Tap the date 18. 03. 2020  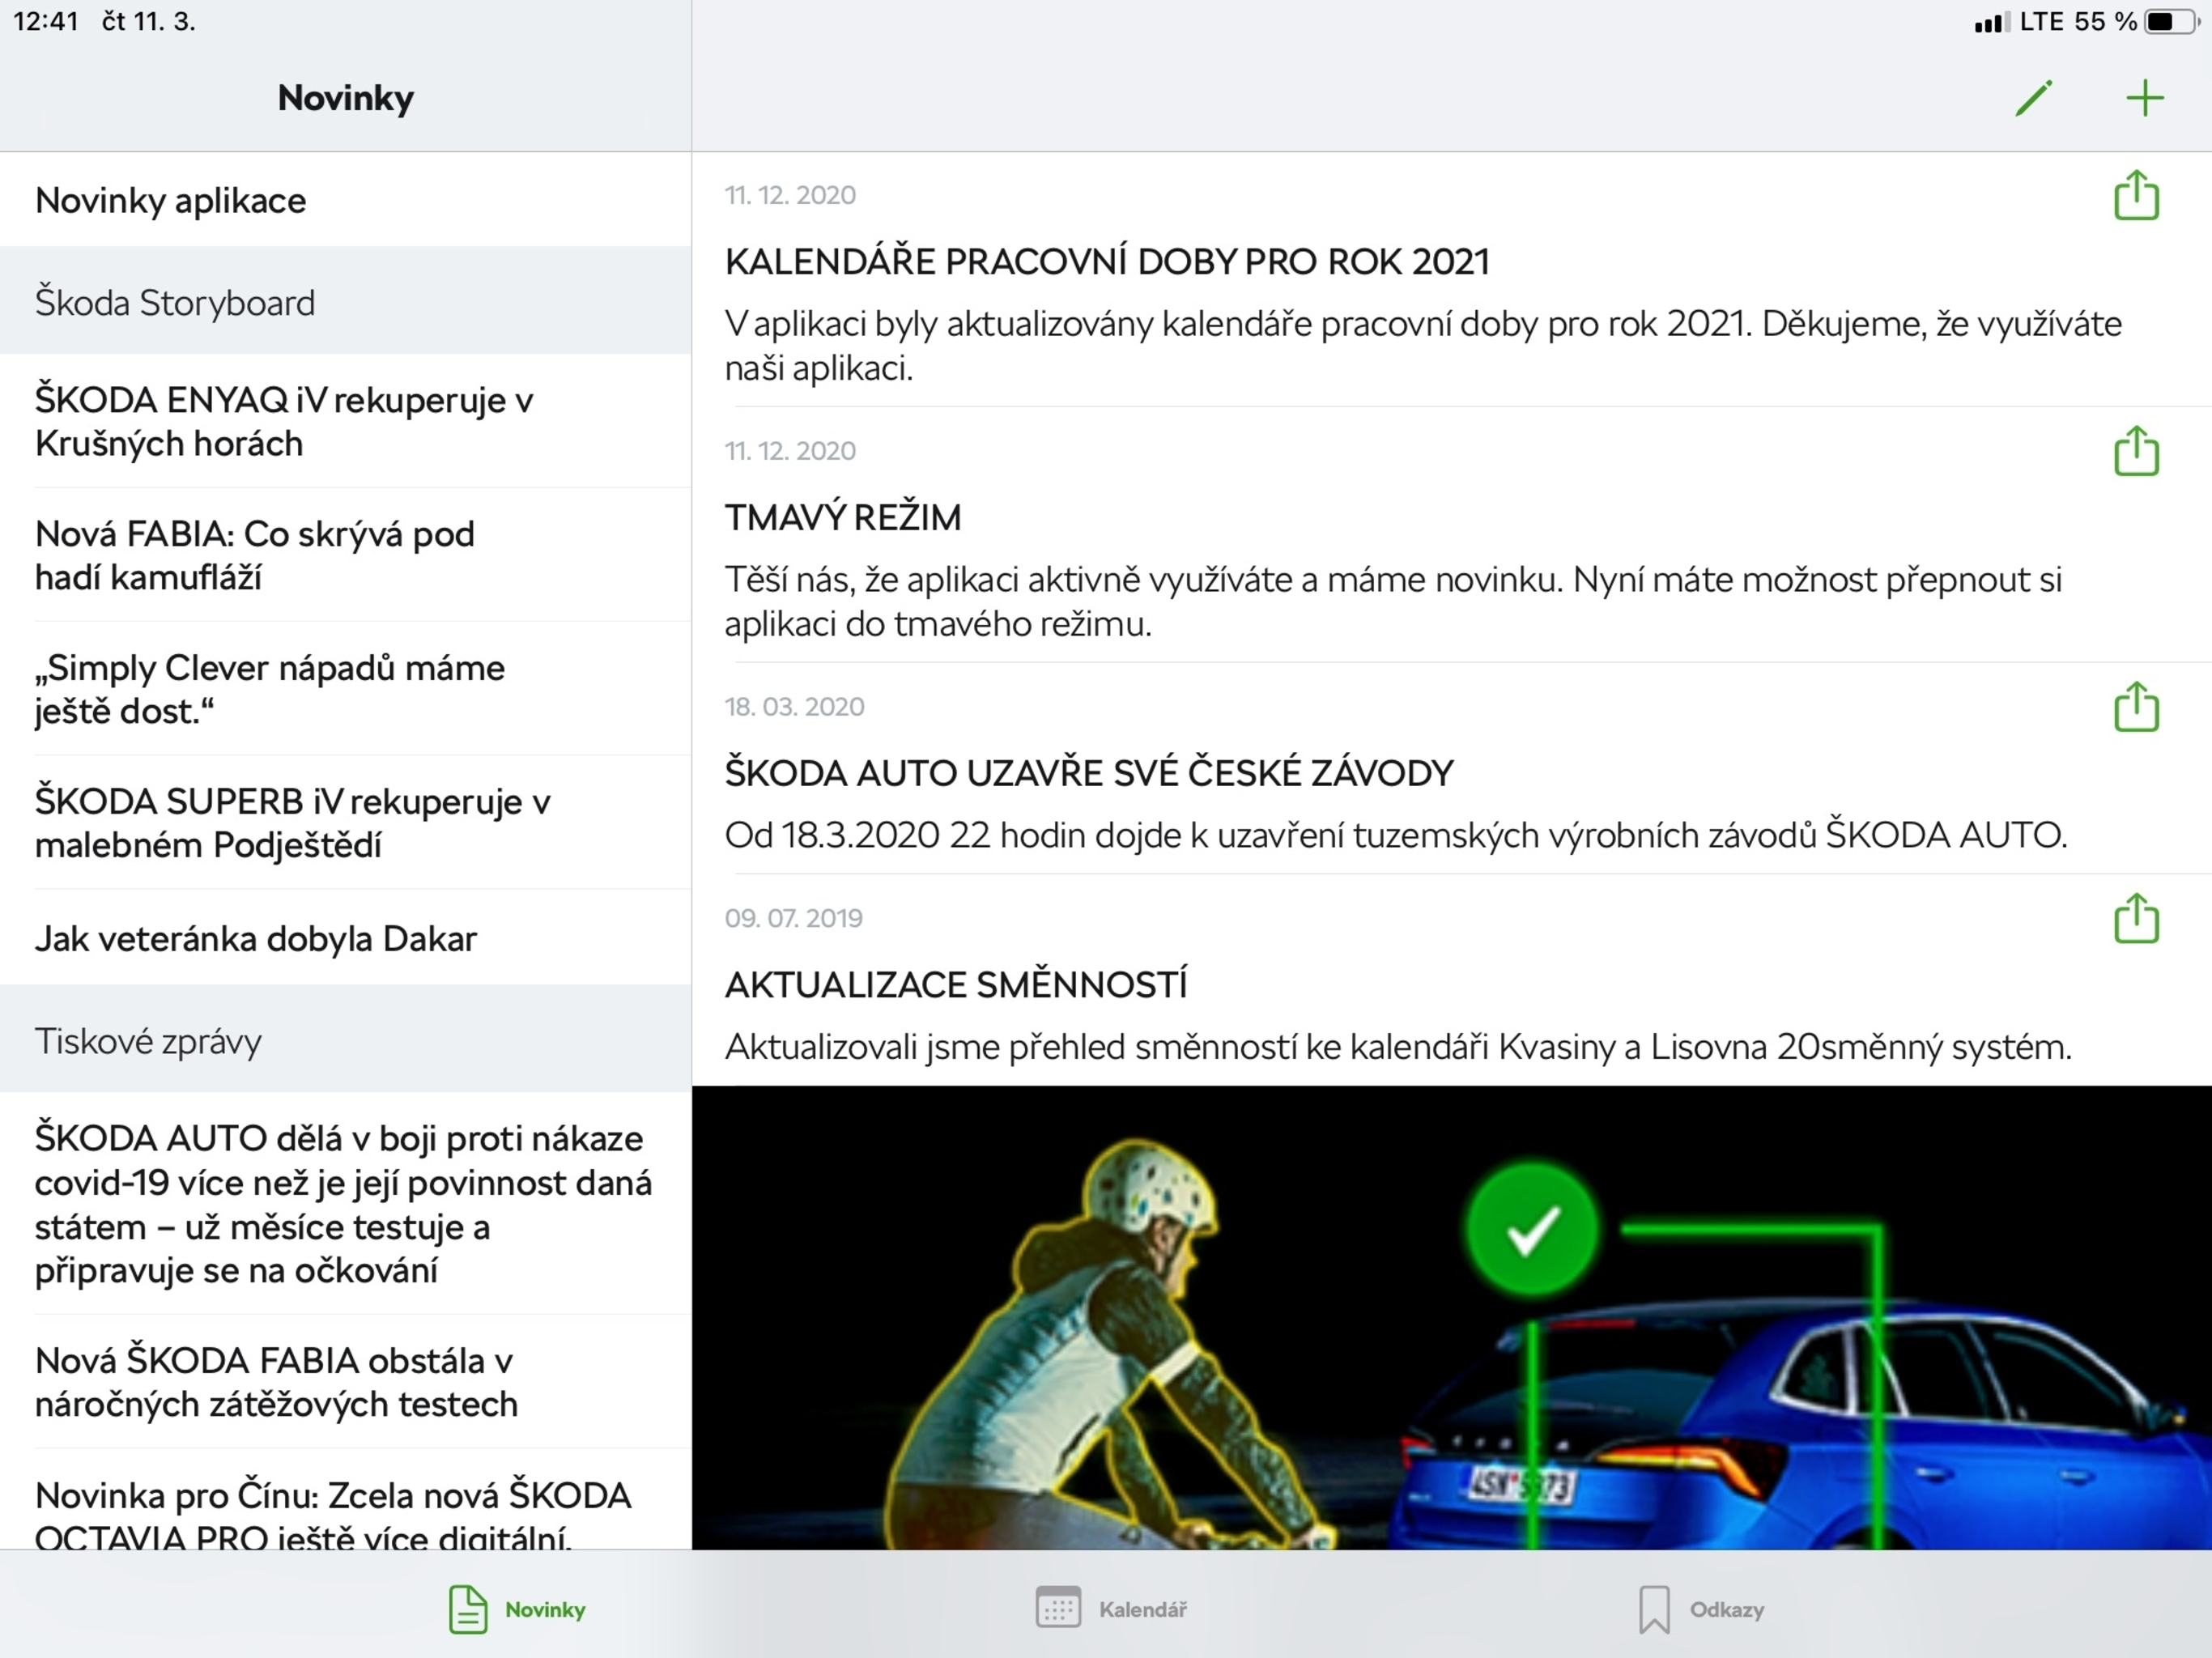tap(795, 707)
